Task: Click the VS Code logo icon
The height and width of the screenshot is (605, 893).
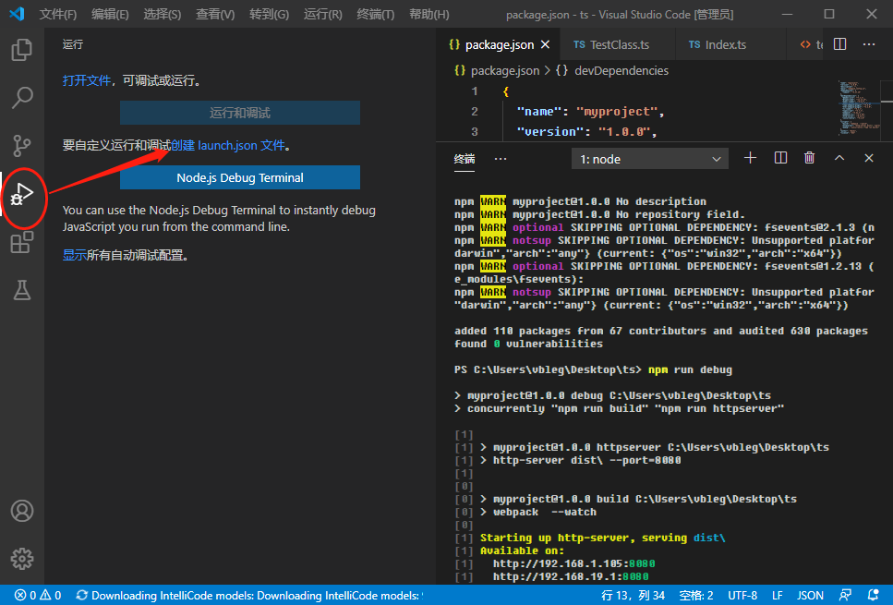Action: pyautogui.click(x=18, y=14)
